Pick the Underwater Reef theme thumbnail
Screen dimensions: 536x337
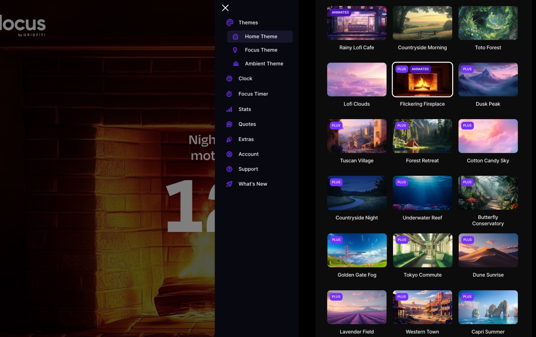click(x=423, y=193)
